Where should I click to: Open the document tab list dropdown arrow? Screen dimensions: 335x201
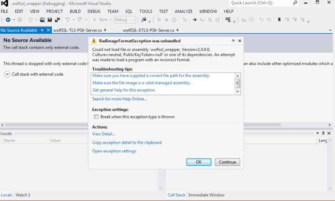330,30
